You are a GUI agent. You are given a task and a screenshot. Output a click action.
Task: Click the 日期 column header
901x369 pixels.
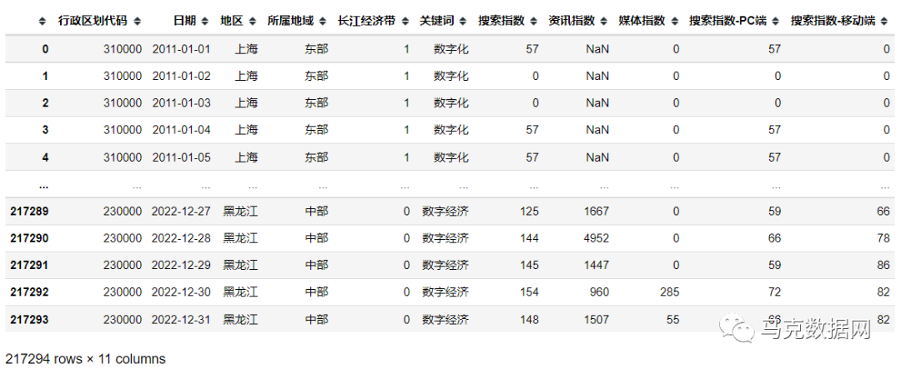[x=185, y=21]
